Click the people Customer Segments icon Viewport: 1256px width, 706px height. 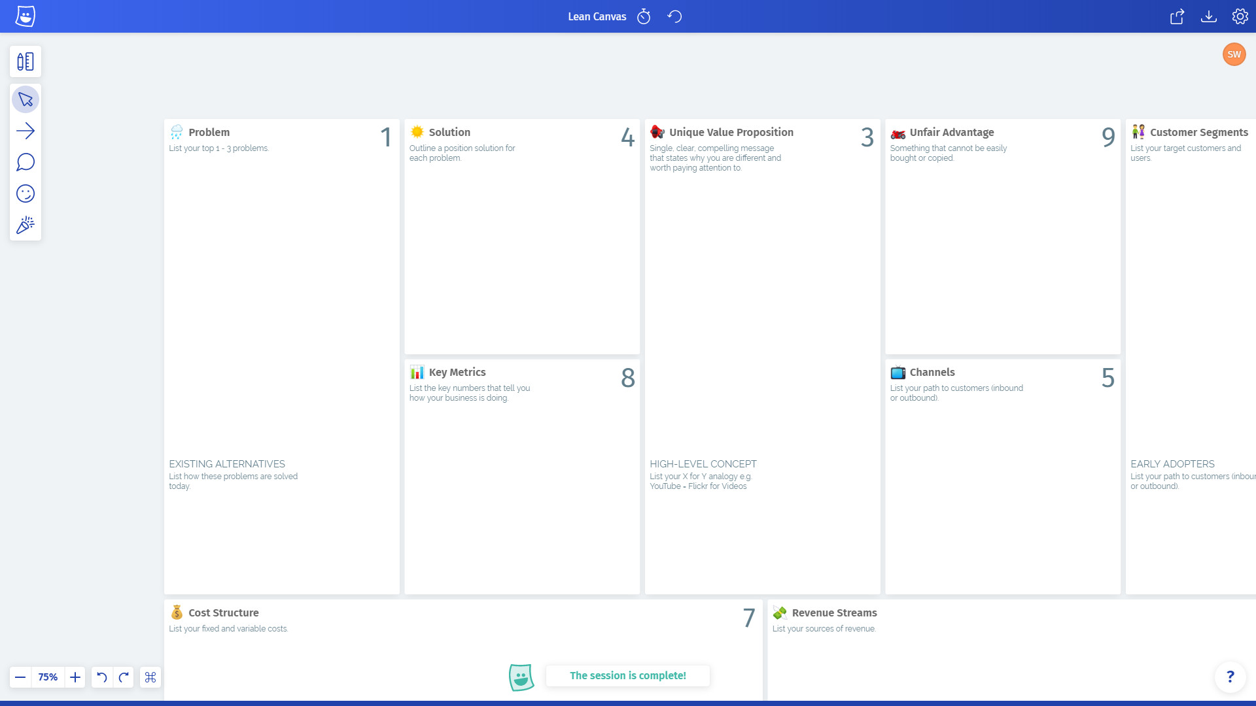tap(1138, 131)
